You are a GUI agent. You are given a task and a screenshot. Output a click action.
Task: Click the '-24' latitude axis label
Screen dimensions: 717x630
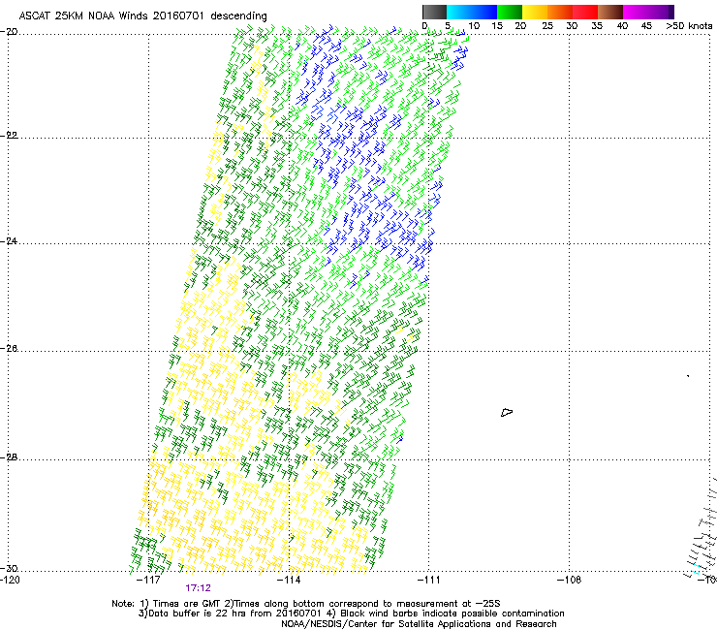(x=9, y=241)
